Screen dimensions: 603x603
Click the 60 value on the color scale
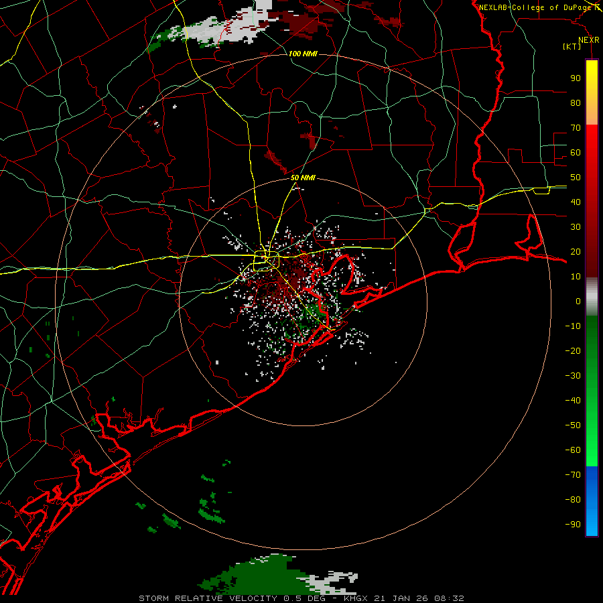click(576, 152)
